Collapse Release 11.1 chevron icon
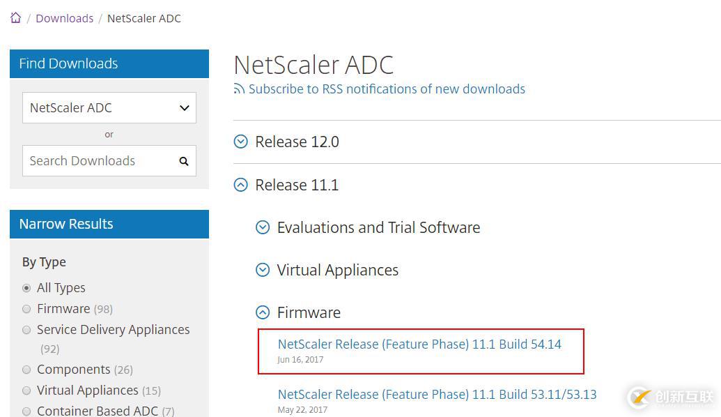The height and width of the screenshot is (417, 721). click(241, 185)
